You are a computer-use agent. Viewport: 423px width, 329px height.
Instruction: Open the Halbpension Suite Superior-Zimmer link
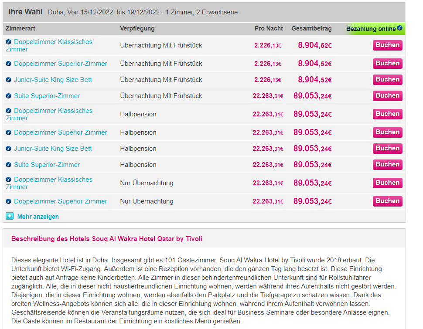[x=47, y=165]
